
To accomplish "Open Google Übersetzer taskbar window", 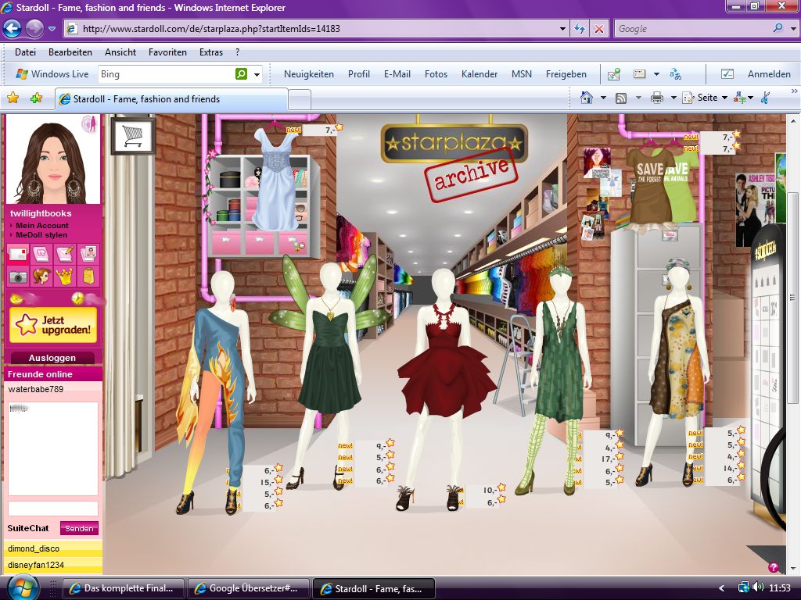I will coord(250,588).
